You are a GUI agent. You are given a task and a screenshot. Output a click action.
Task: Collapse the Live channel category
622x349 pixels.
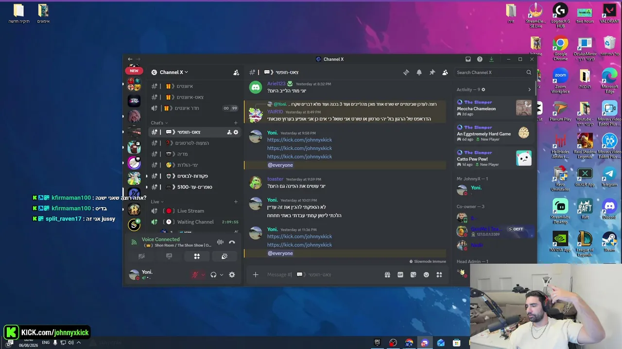point(157,202)
